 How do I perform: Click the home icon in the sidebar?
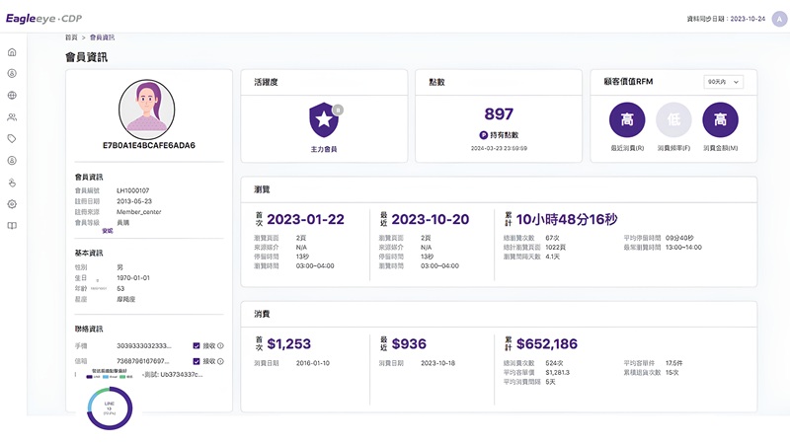click(12, 52)
